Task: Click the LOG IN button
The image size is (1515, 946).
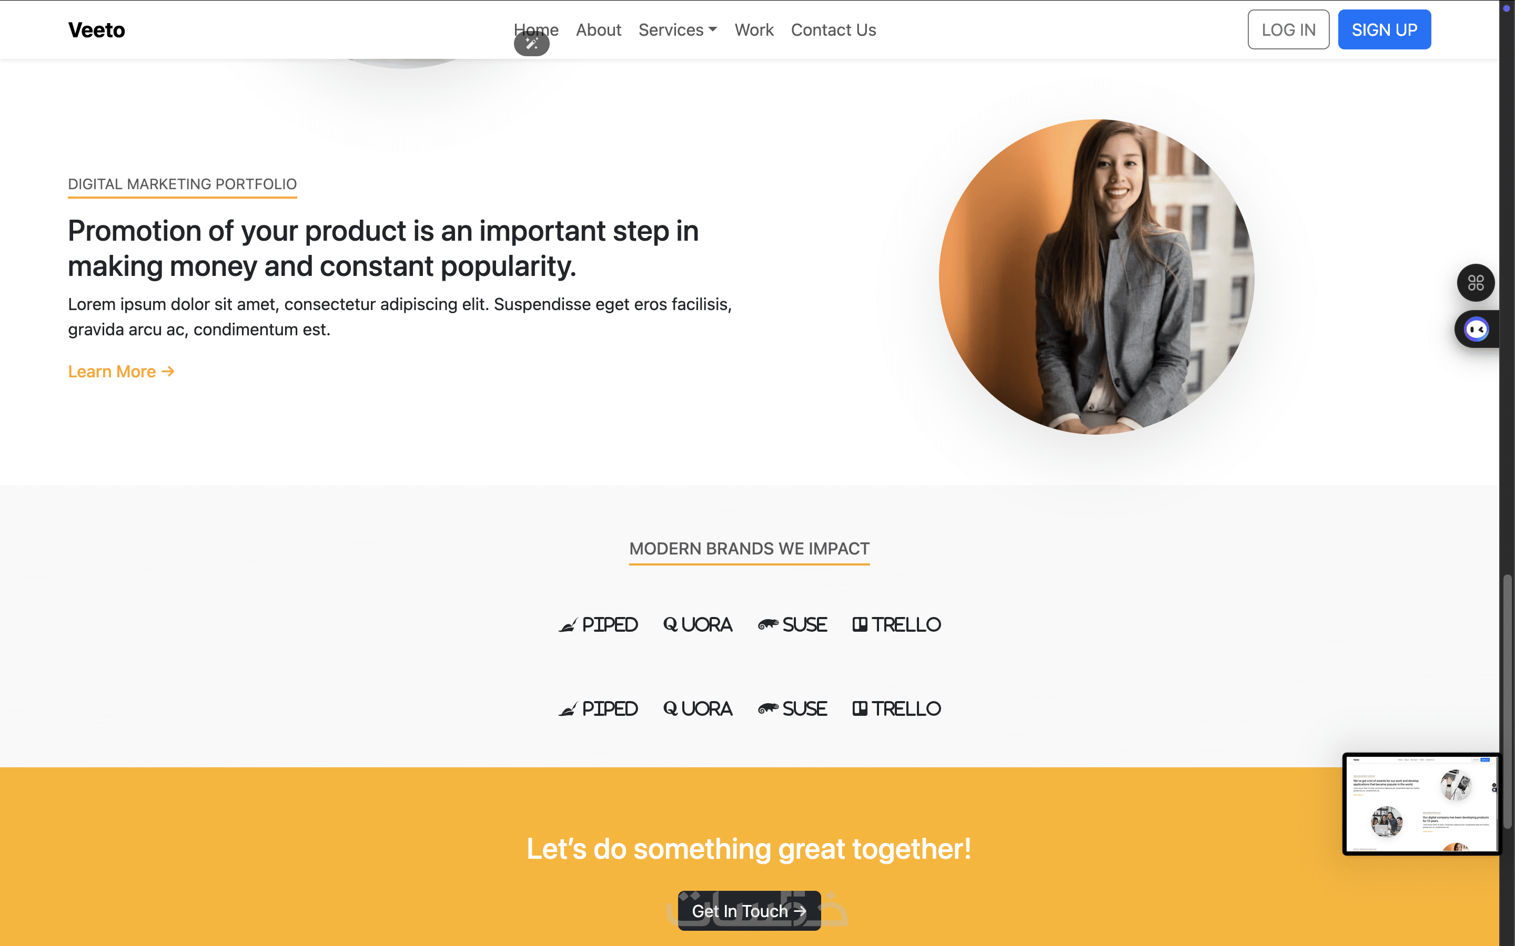Action: [x=1288, y=29]
